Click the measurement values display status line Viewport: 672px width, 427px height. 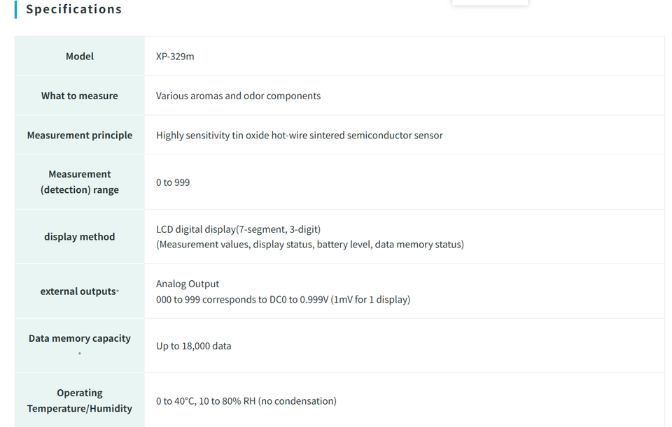click(310, 245)
